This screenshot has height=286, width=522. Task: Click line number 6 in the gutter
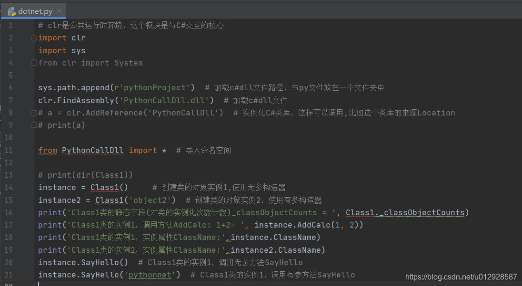[10, 87]
